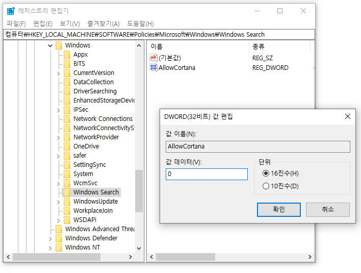Open the 도움말(H) menu
Image resolution: width=361 pixels, height=273 pixels.
tap(140, 24)
